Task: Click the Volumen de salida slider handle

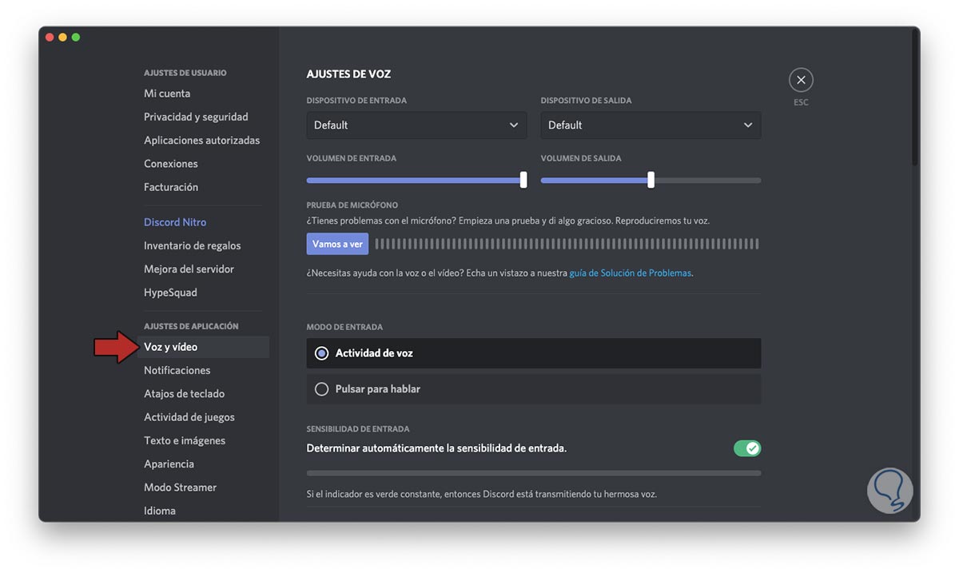Action: click(651, 180)
